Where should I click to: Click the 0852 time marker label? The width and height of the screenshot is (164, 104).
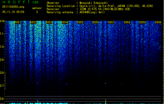33,22
